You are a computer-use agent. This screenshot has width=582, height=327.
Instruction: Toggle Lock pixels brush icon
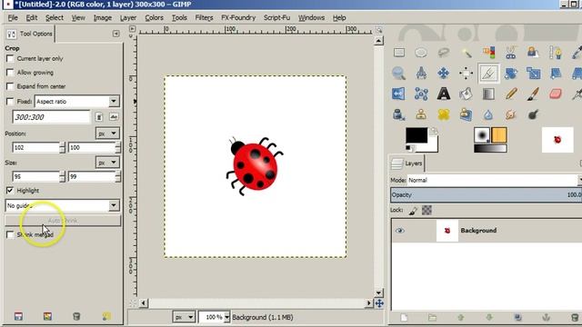pyautogui.click(x=413, y=211)
